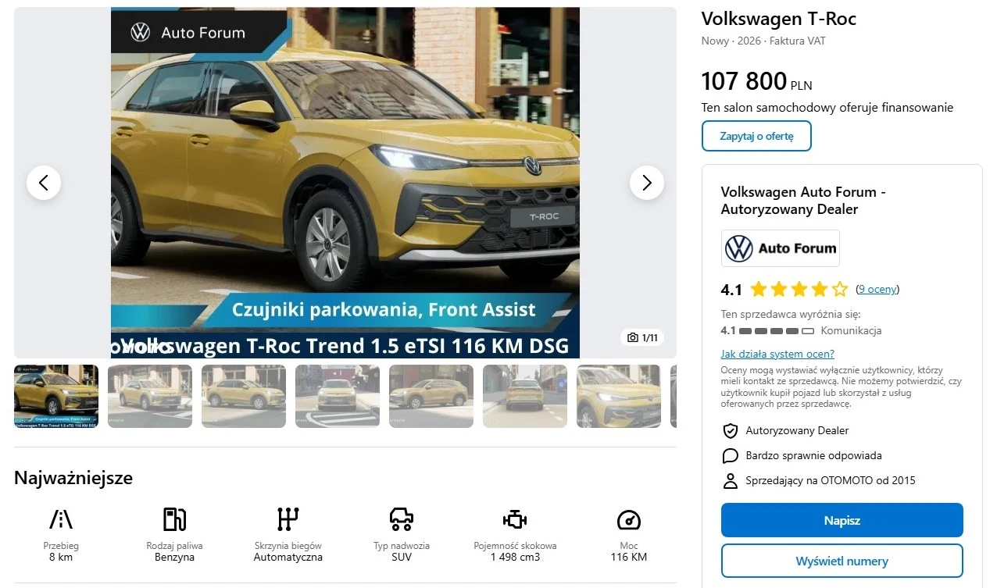Click the gearbox Skrzynia biegów icon

[x=288, y=519]
